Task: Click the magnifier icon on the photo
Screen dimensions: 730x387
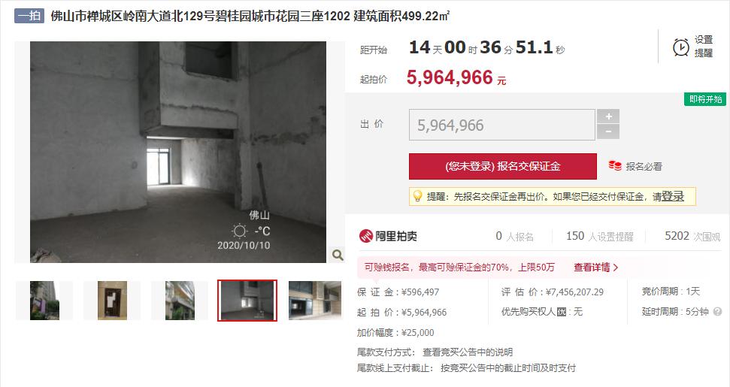Action: click(x=338, y=255)
